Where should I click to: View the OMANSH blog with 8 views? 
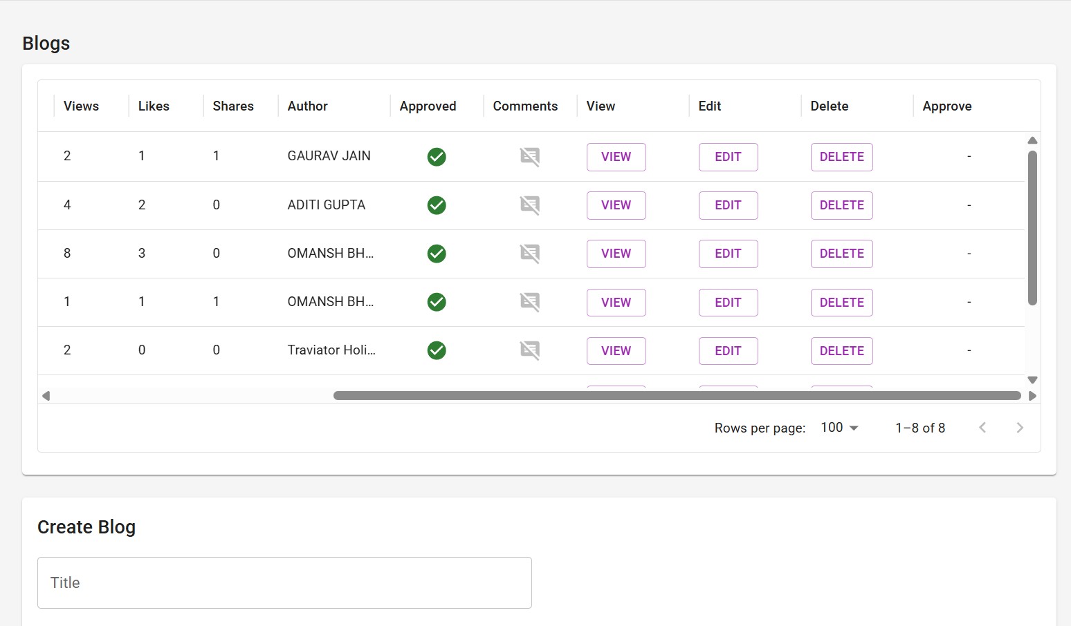[x=616, y=254]
